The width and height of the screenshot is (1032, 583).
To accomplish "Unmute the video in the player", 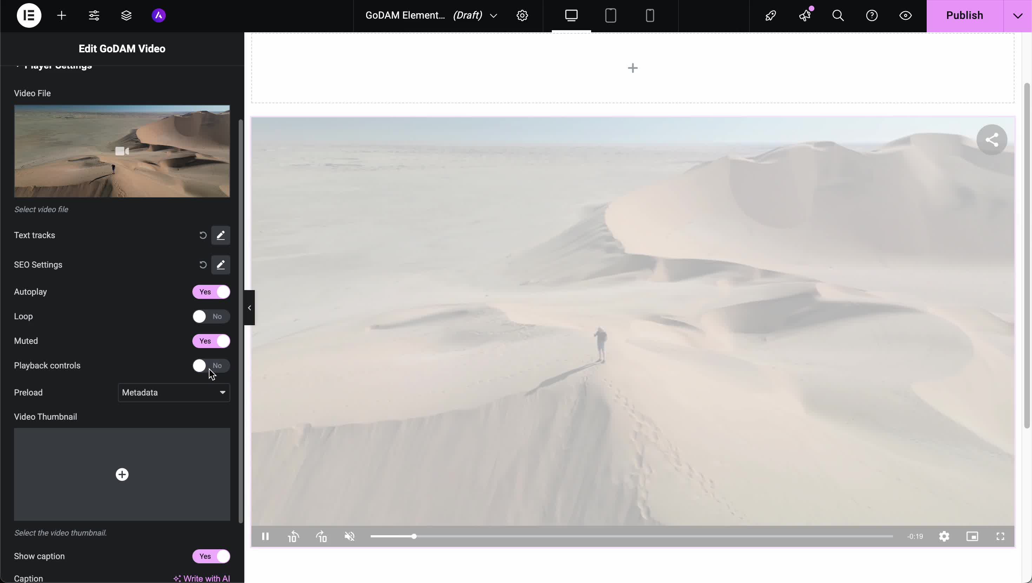I will click(349, 537).
